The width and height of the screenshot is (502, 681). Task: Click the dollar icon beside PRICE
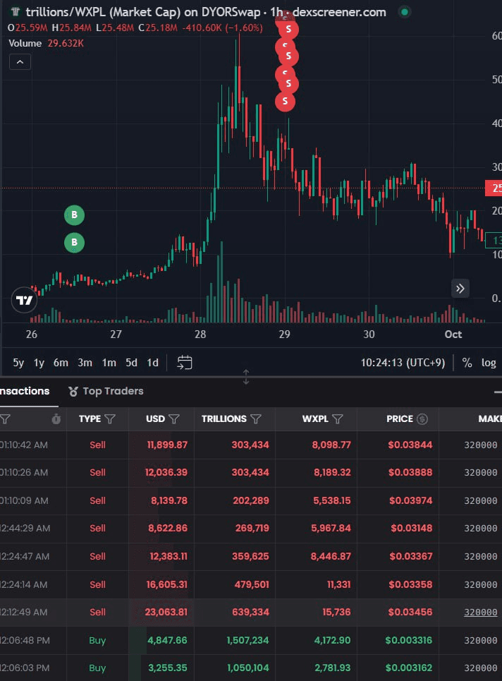[422, 419]
